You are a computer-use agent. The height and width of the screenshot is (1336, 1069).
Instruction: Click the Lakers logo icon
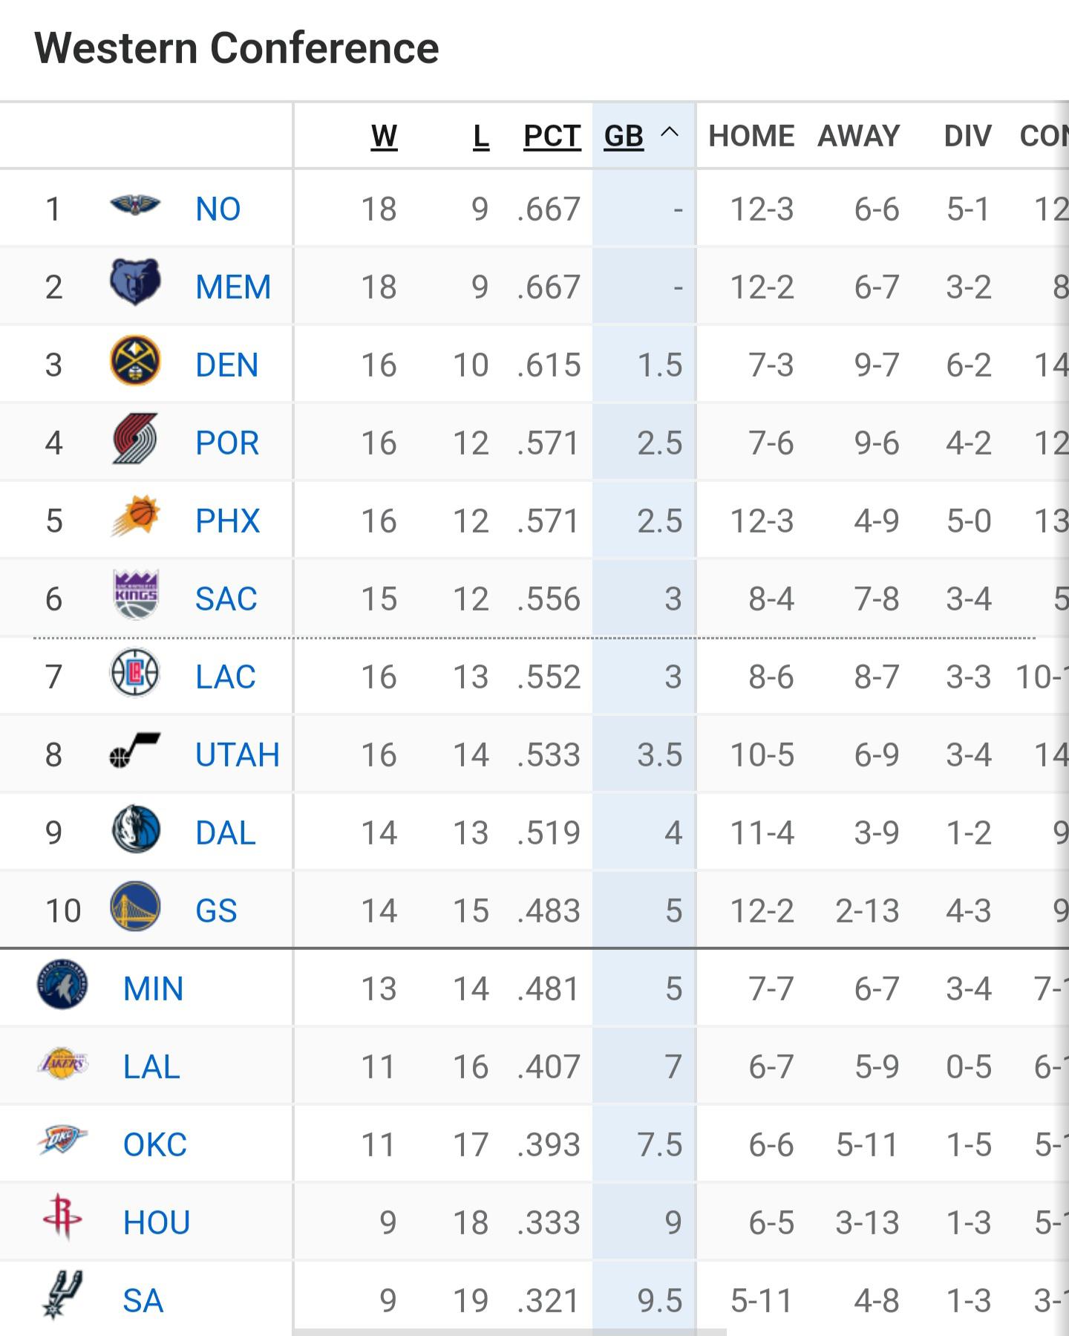pos(62,1063)
